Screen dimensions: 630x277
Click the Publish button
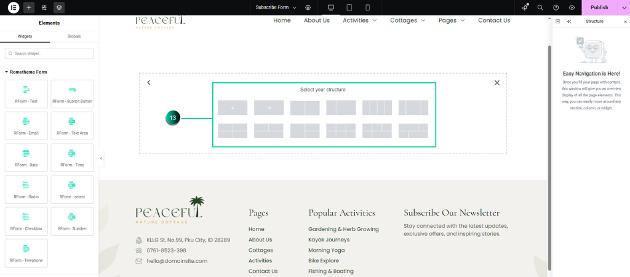[x=599, y=7]
